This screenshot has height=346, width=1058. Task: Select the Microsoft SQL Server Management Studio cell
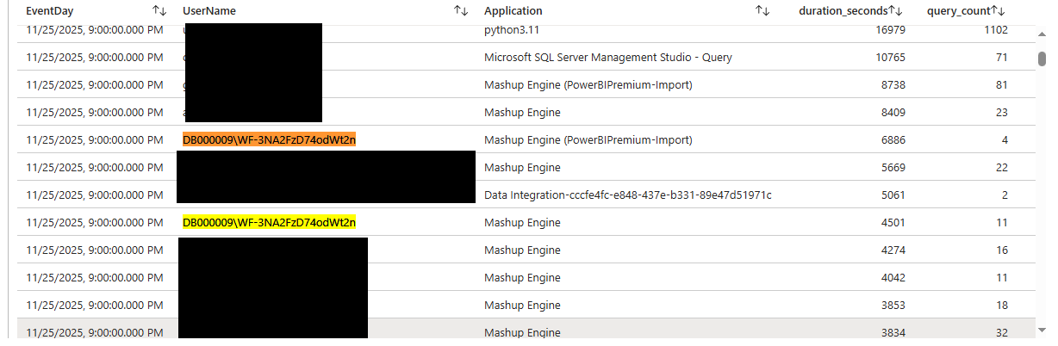pos(608,58)
